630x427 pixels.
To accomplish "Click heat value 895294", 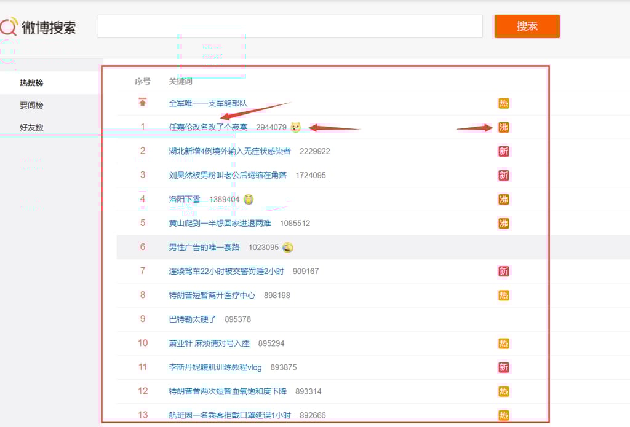I will click(271, 343).
